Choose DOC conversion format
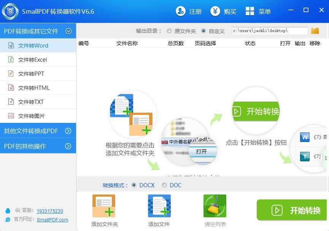 164,185
